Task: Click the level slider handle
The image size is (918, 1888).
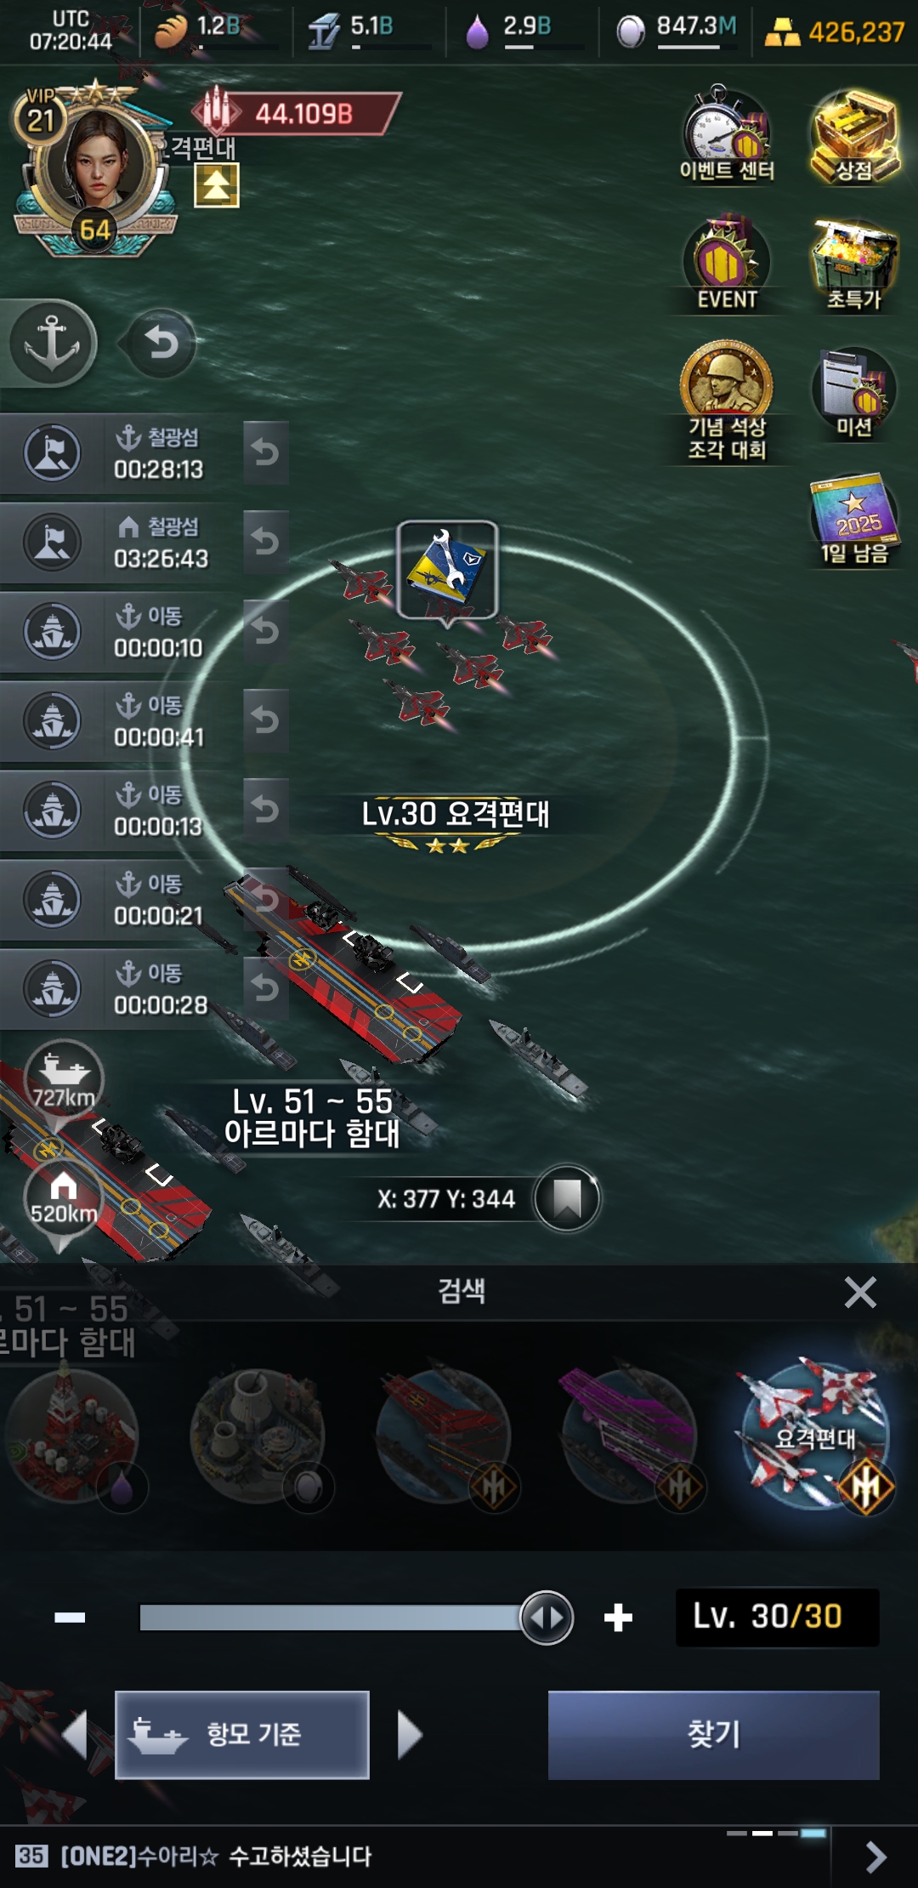Action: 547,1617
